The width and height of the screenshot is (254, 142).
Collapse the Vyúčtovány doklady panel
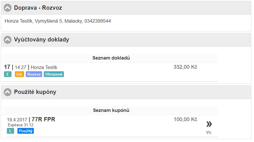tap(8, 40)
